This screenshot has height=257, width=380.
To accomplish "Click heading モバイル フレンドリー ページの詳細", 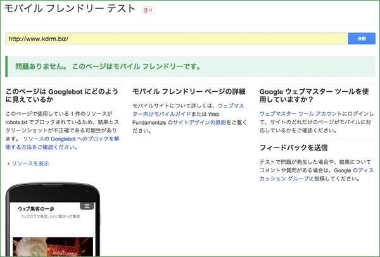I will 189,92.
